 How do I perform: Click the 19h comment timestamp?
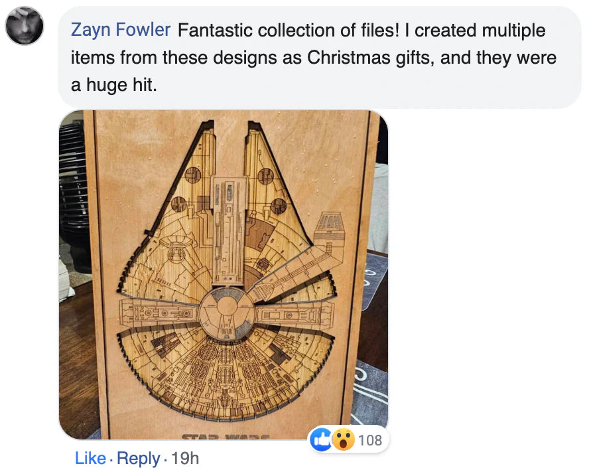[x=185, y=458]
